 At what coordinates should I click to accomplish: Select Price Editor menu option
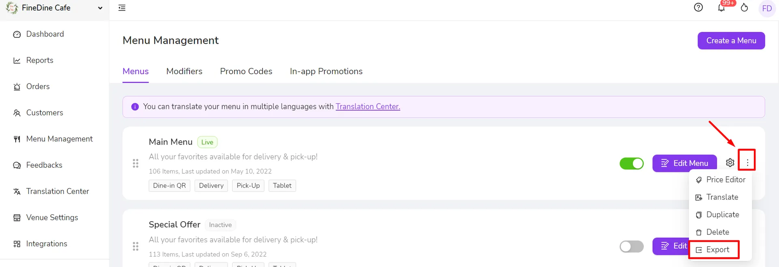[x=721, y=180]
